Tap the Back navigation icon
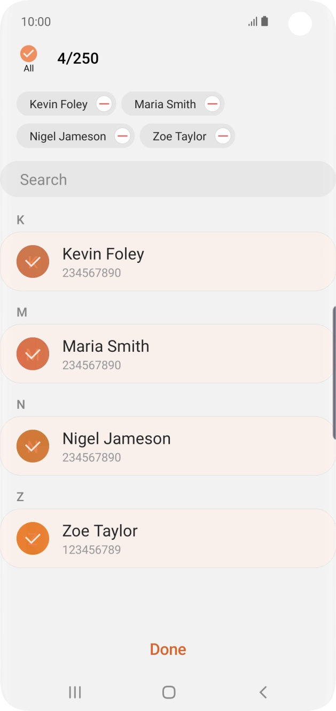 [x=262, y=692]
